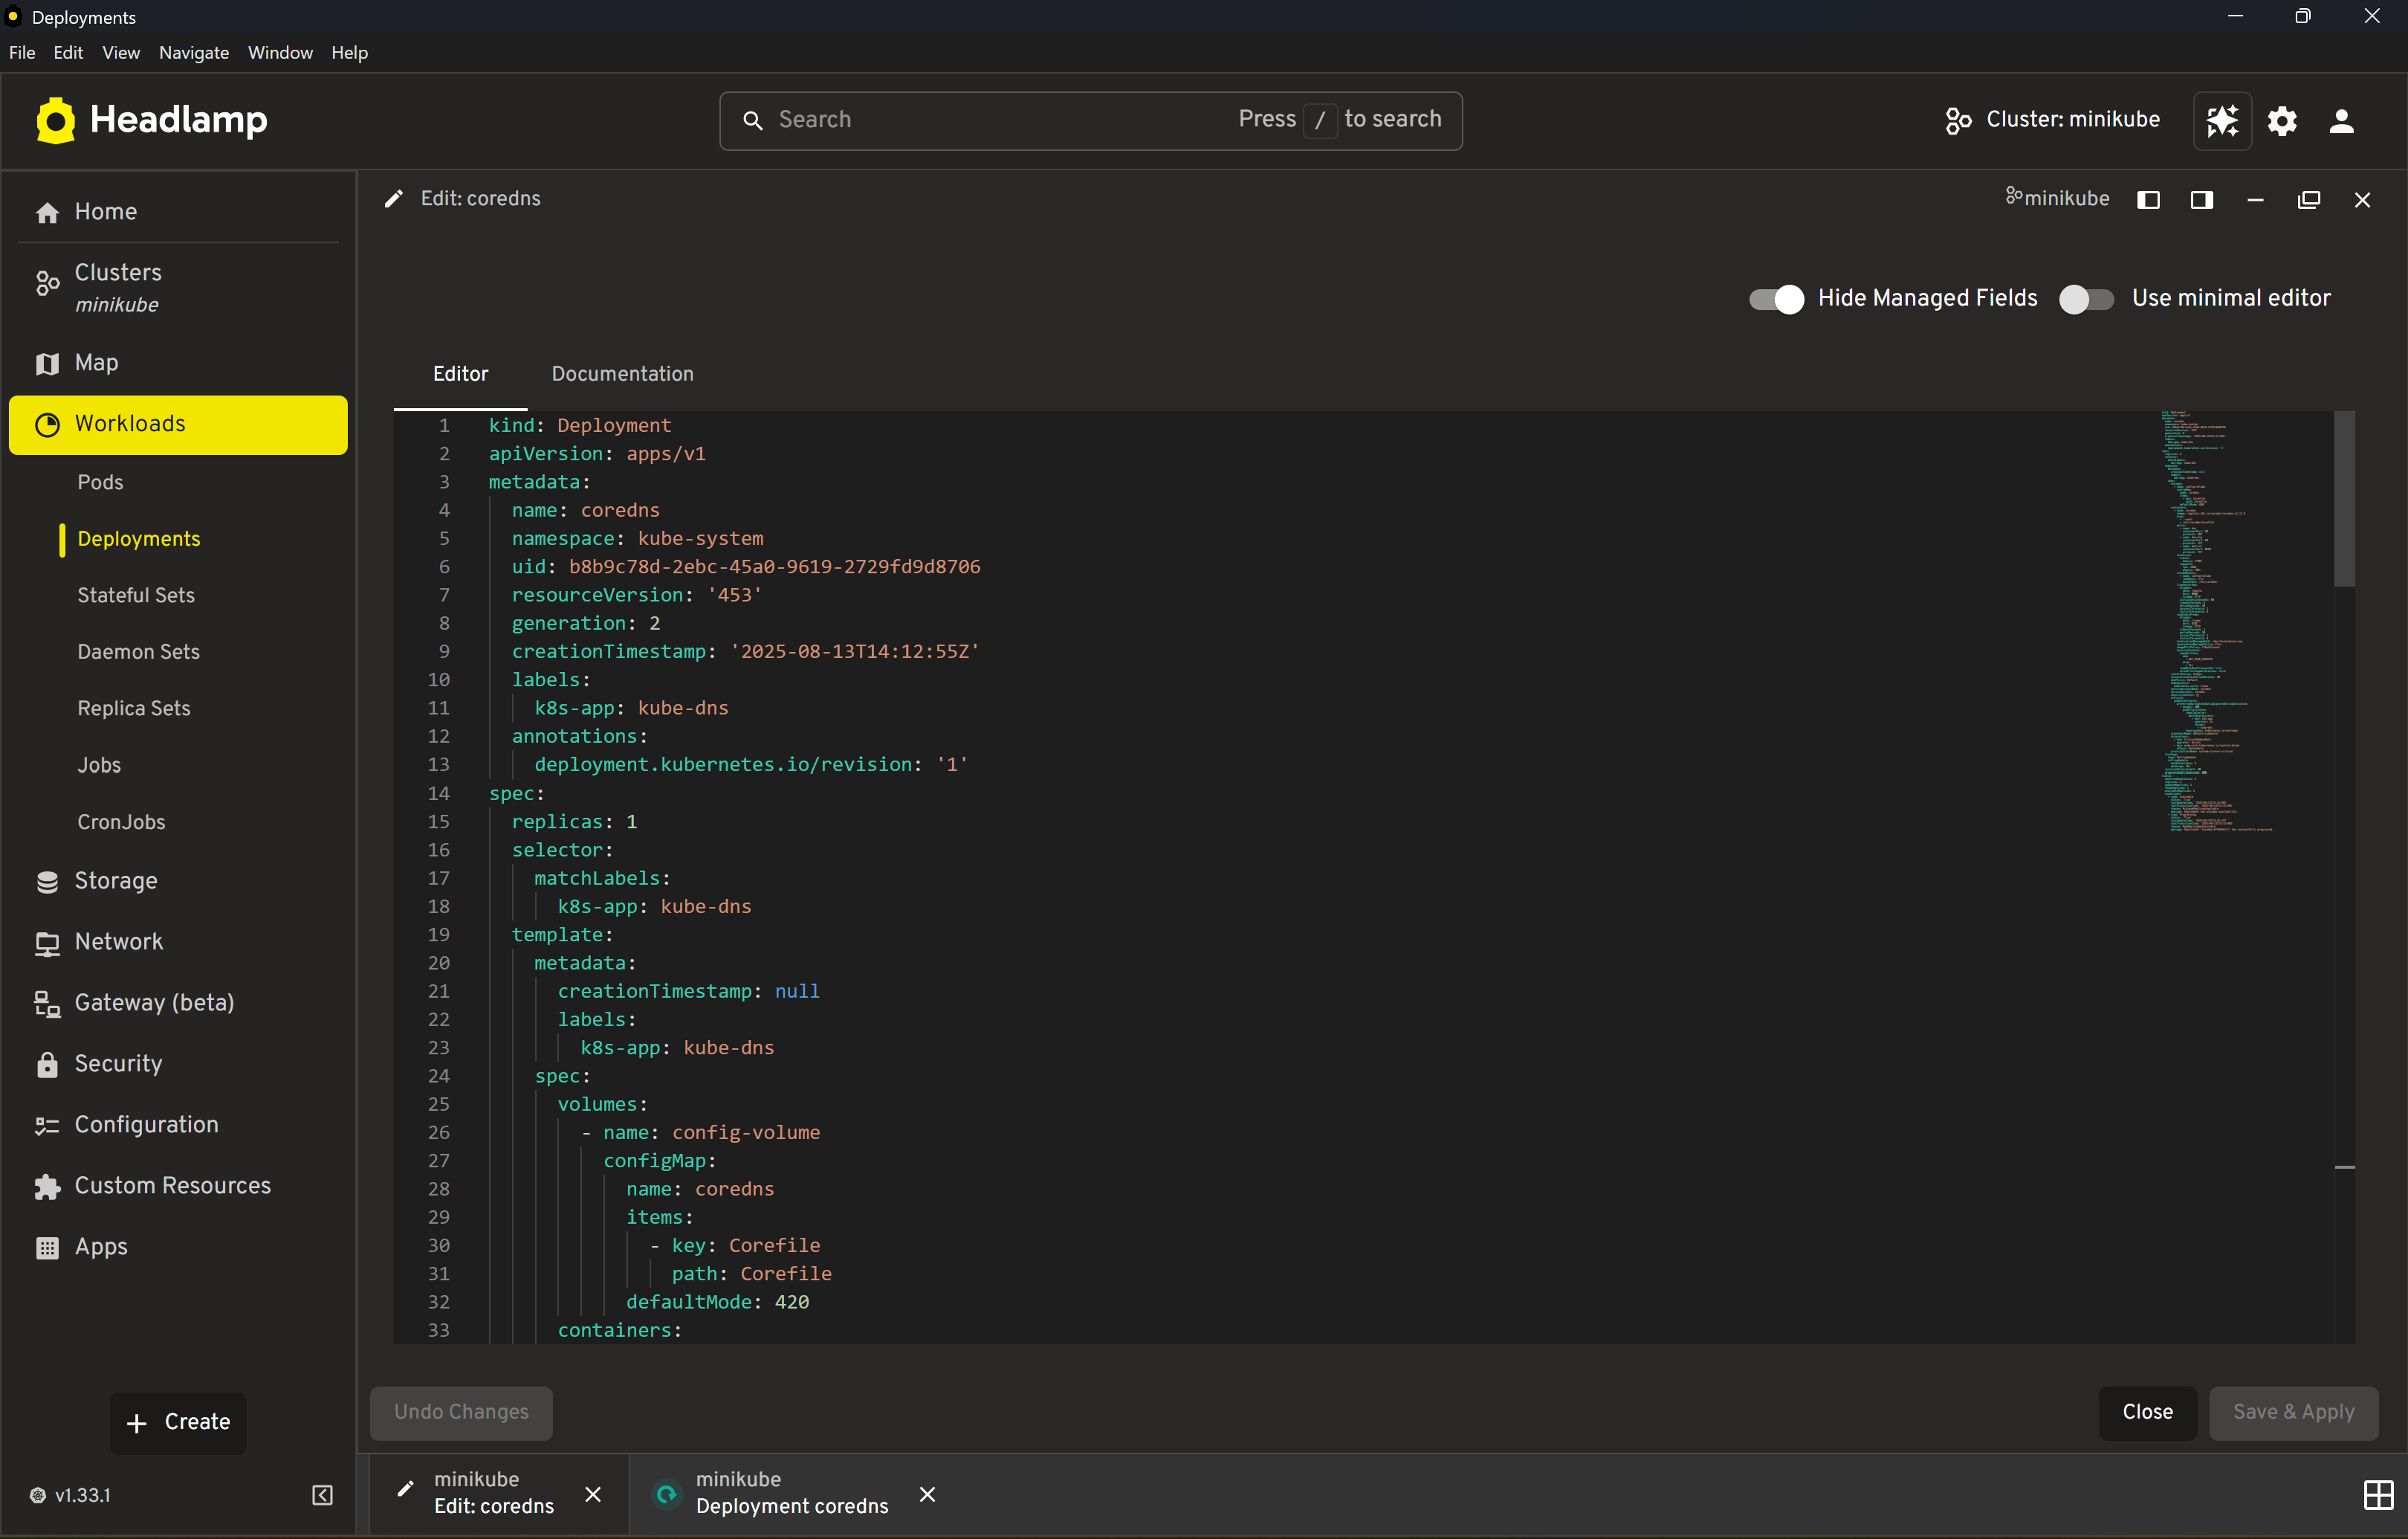Click the Save & Apply button

pyautogui.click(x=2293, y=1413)
